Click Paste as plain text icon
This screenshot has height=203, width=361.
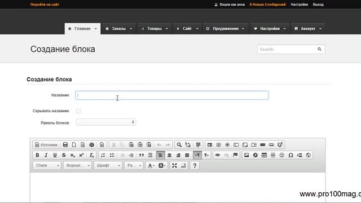[x=140, y=145]
